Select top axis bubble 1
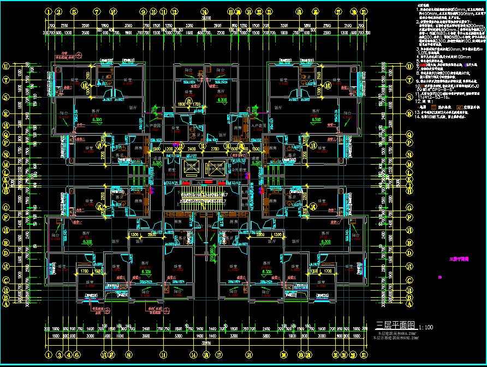487x367 pixels. [49, 12]
